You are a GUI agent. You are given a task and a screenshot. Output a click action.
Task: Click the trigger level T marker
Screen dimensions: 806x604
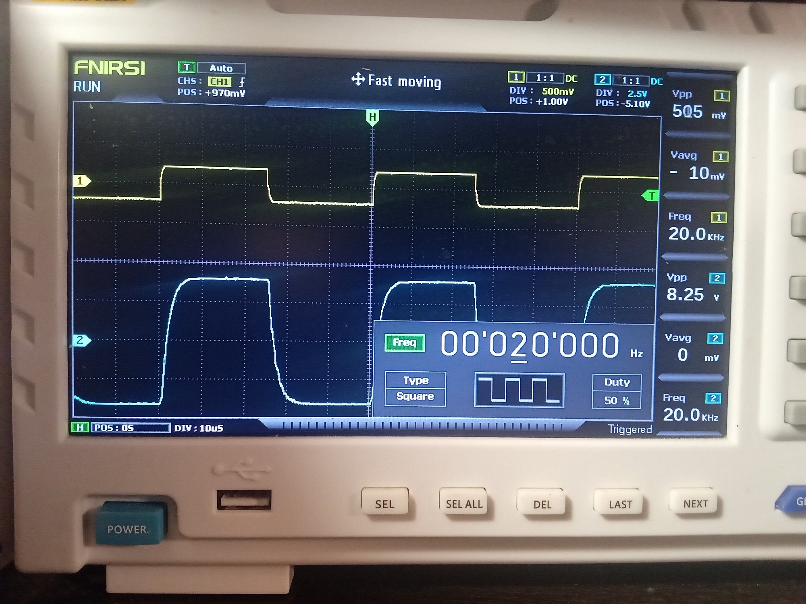pos(650,196)
